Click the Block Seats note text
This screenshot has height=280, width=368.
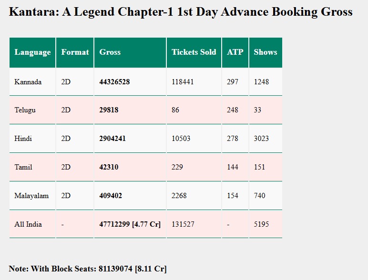click(x=88, y=269)
